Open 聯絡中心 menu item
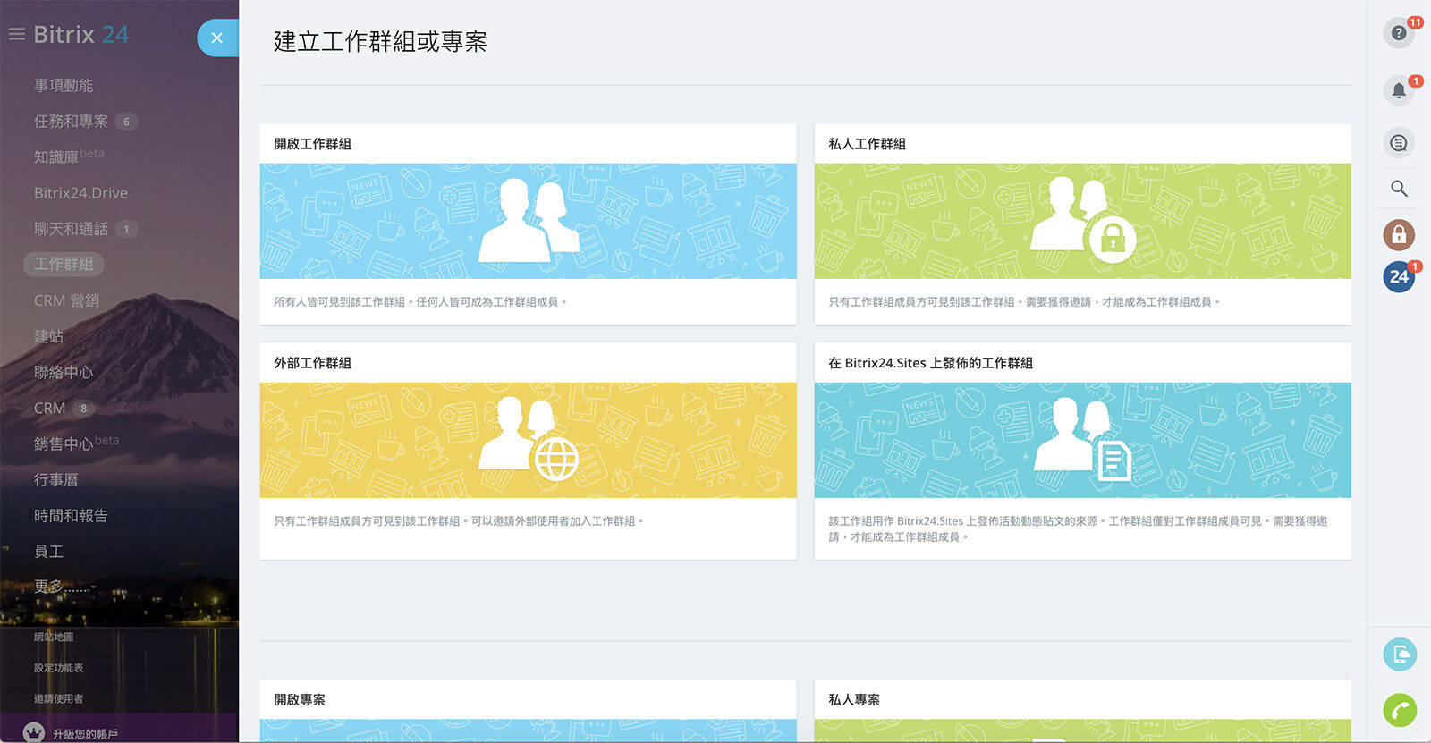 [x=64, y=372]
